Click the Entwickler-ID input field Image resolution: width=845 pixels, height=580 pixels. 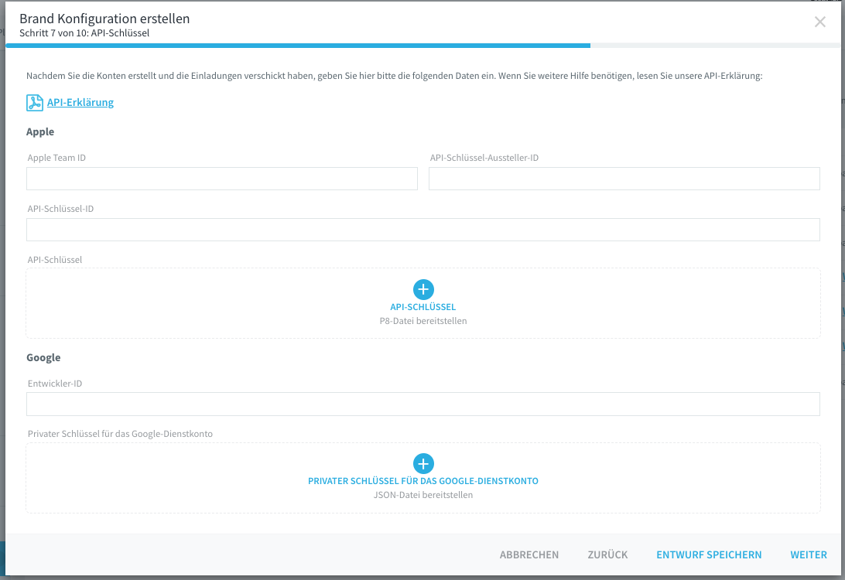[423, 404]
